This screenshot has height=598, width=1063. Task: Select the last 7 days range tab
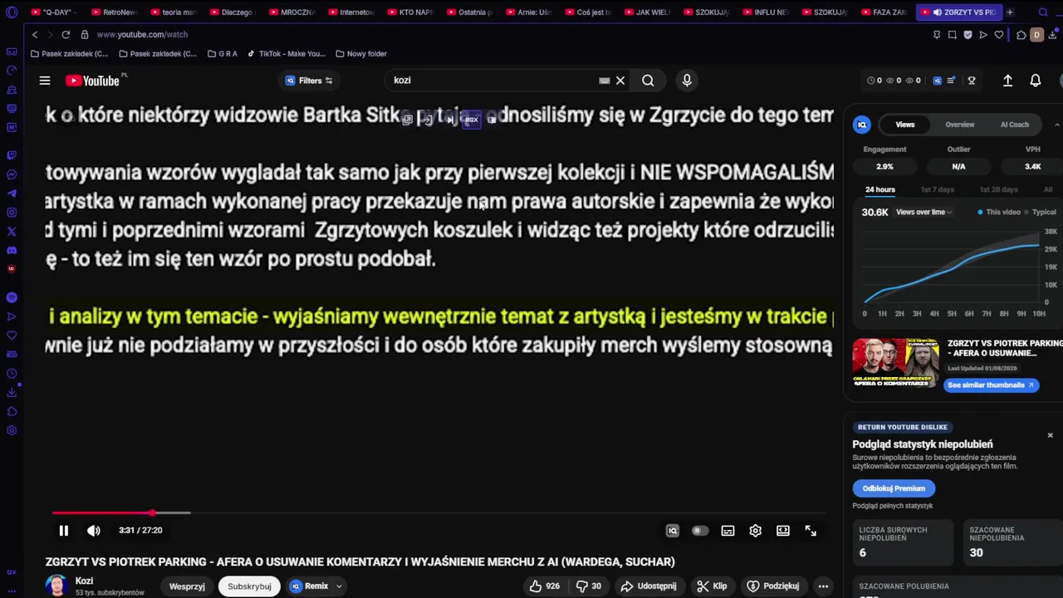938,189
